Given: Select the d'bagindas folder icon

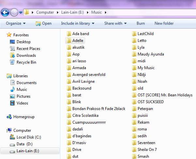Looking at the screenshot, I should coord(69,136).
